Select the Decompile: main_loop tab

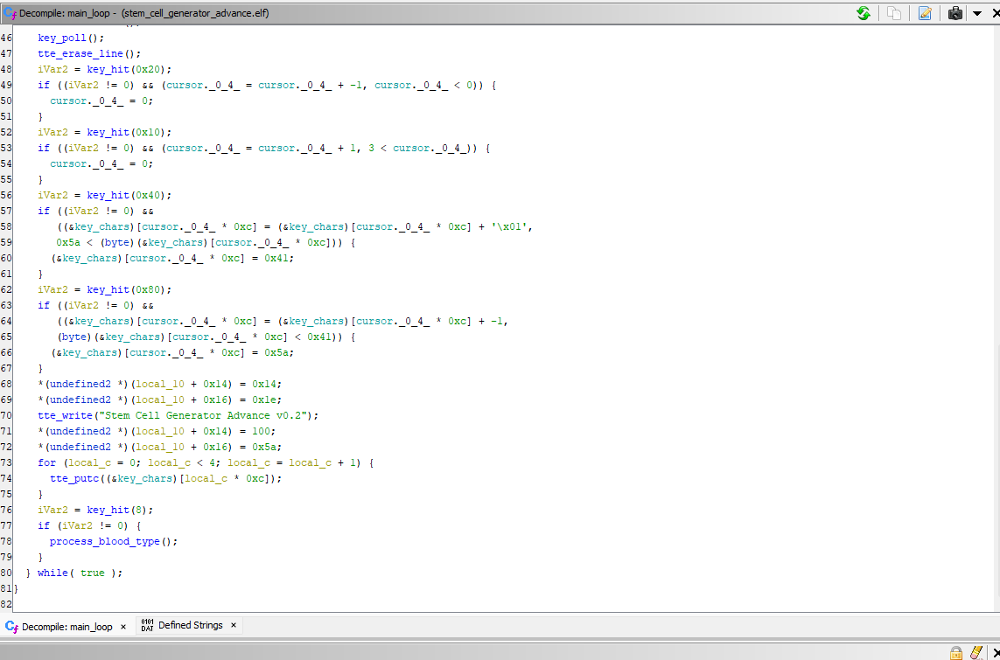[66, 627]
